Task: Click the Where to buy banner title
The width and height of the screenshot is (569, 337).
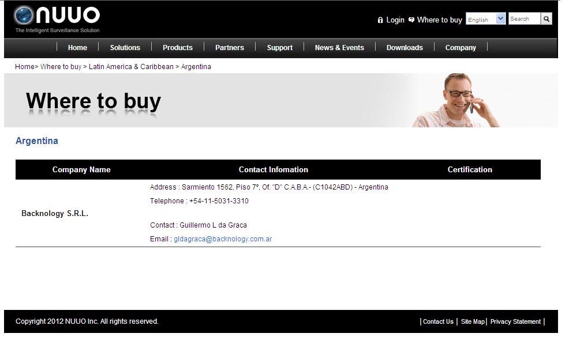Action: 93,101
